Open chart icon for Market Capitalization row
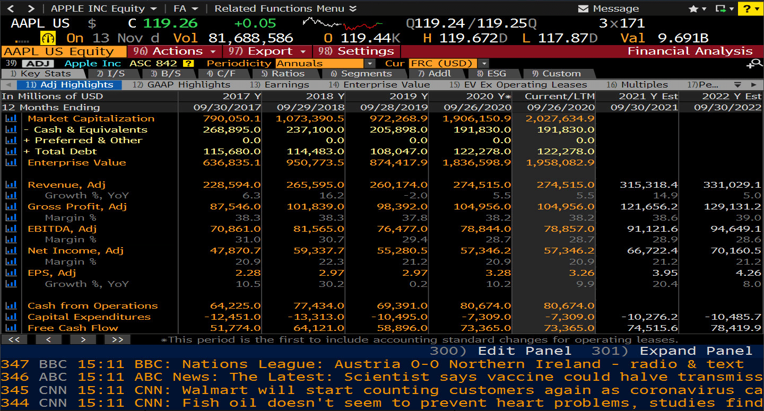Viewport: 764px width, 411px height. (x=11, y=119)
